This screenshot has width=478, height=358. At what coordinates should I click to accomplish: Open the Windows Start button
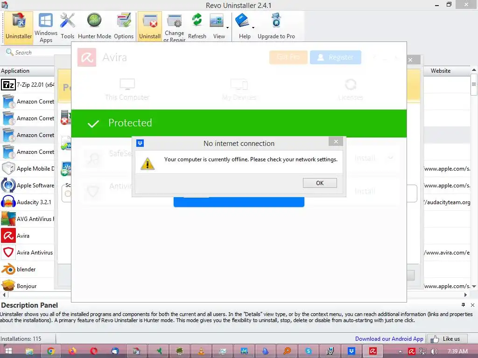[8, 351]
